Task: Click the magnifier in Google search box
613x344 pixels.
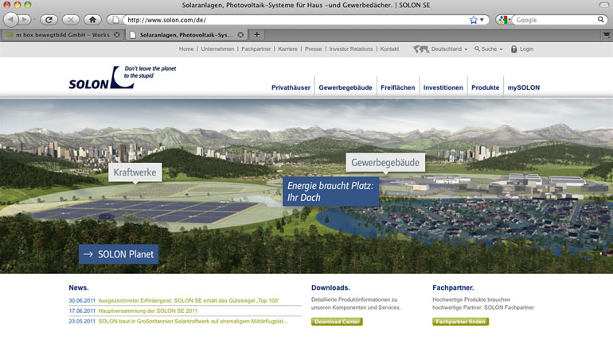Action: [x=600, y=20]
